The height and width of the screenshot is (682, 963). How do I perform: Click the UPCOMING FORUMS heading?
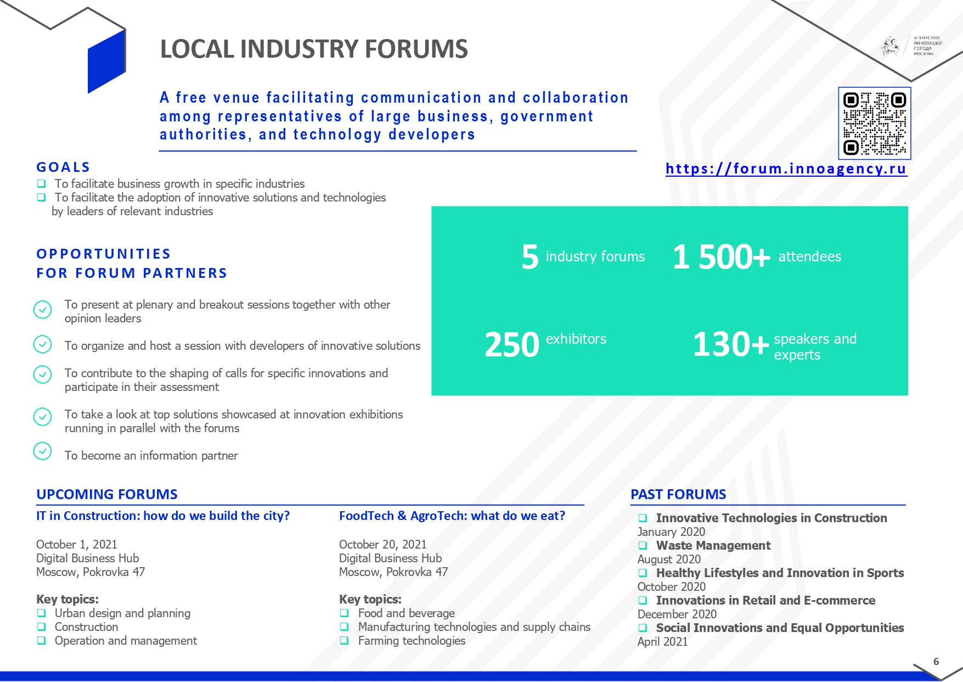coord(107,494)
